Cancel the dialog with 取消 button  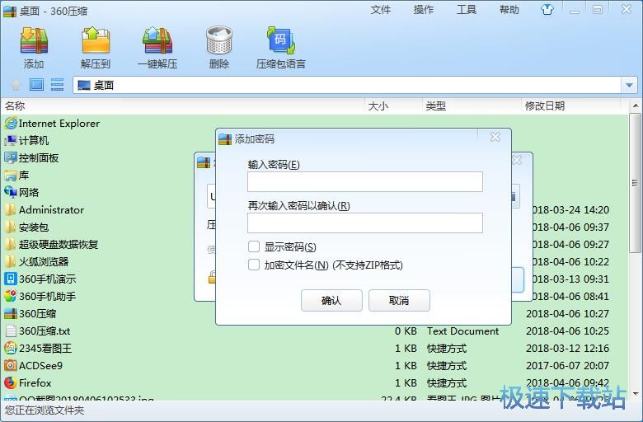click(x=399, y=300)
